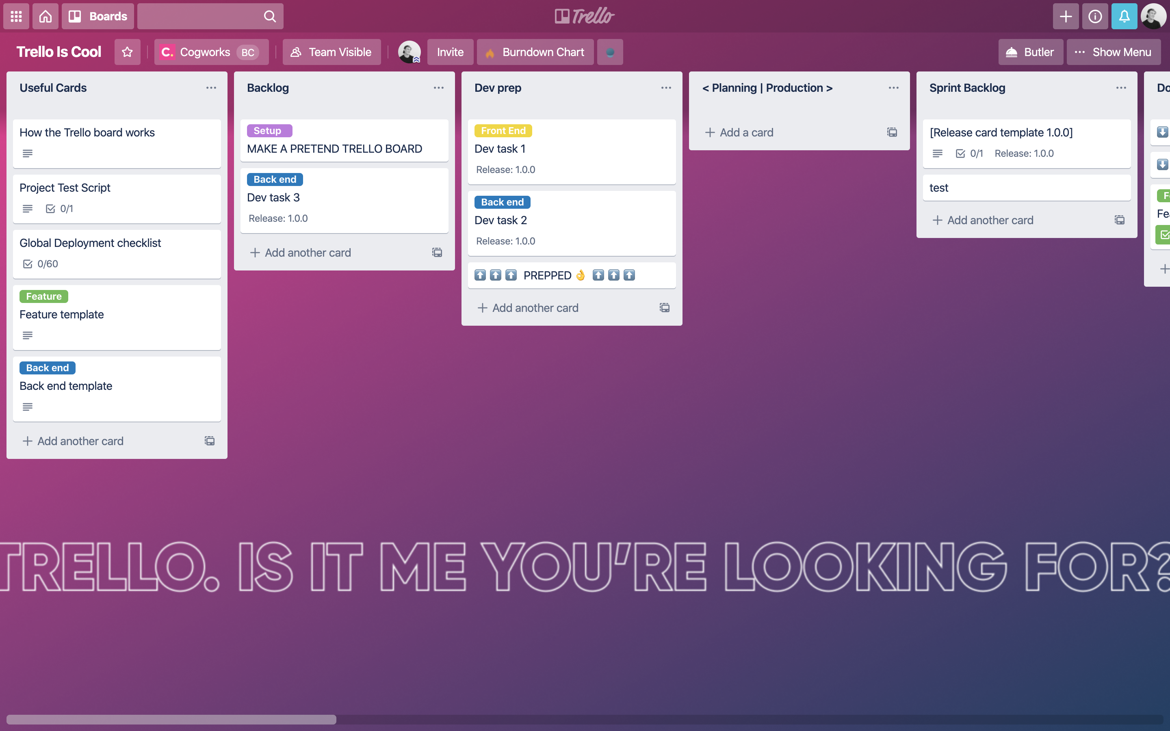Viewport: 1170px width, 731px height.
Task: Open the PREPPED card
Action: (572, 275)
